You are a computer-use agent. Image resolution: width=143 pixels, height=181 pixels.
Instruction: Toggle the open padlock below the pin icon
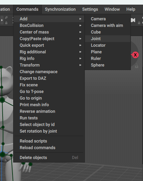click(6, 23)
